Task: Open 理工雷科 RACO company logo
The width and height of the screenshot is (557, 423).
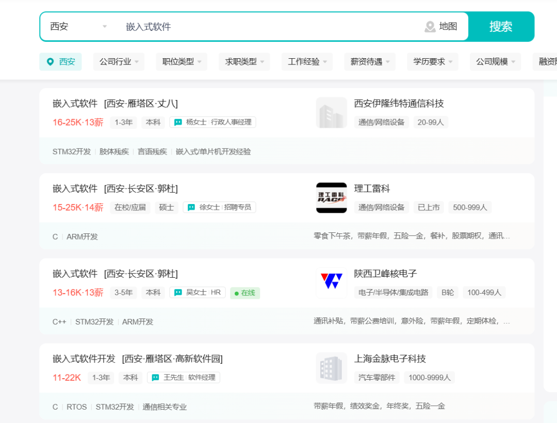Action: tap(332, 198)
